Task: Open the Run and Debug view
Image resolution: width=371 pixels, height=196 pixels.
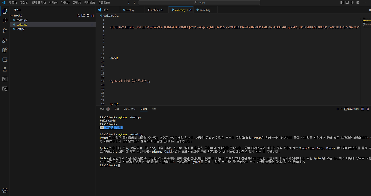Action: pyautogui.click(x=5, y=40)
